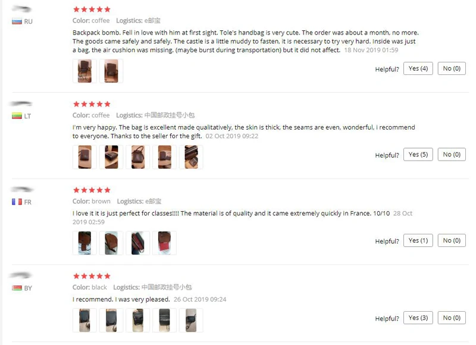
Task: Vote Yes (1) on the French review
Action: coord(418,240)
